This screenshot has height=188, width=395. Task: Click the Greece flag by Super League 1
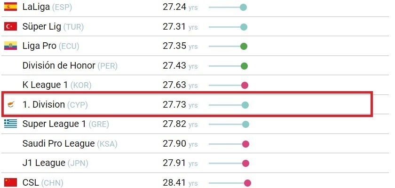tap(10, 124)
